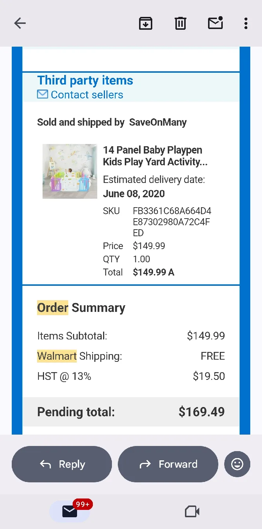Open the emoji reaction picker
Image resolution: width=262 pixels, height=529 pixels.
[237, 464]
